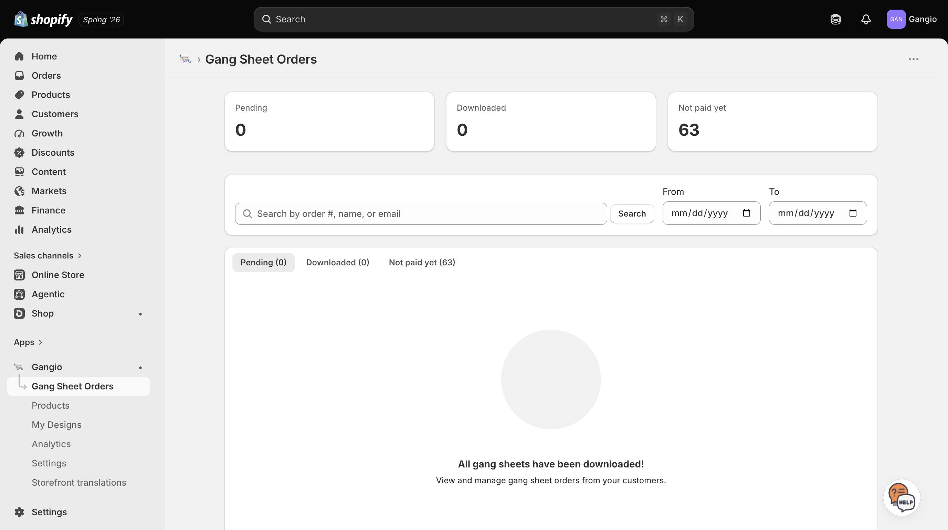This screenshot has width=948, height=530.
Task: Open Discounts page
Action: point(53,153)
